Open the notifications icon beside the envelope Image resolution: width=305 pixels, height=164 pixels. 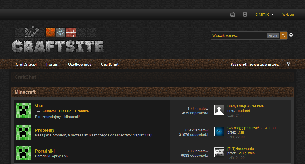pyautogui.click(x=245, y=15)
